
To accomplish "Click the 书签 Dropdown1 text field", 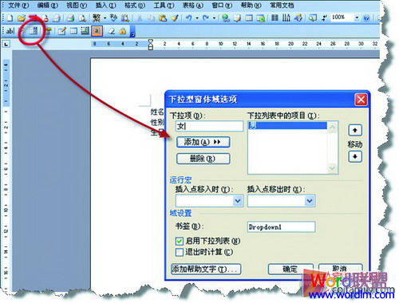I will click(x=281, y=227).
